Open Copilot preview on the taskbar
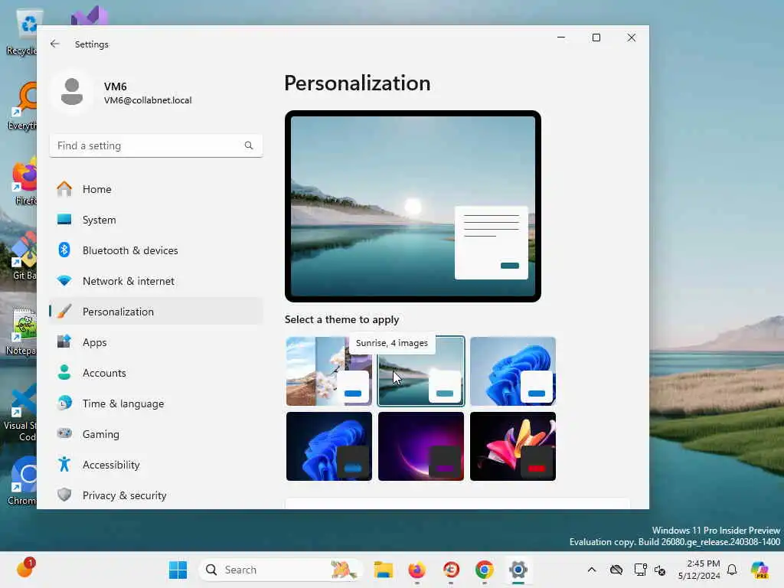The image size is (784, 588). pos(759,570)
